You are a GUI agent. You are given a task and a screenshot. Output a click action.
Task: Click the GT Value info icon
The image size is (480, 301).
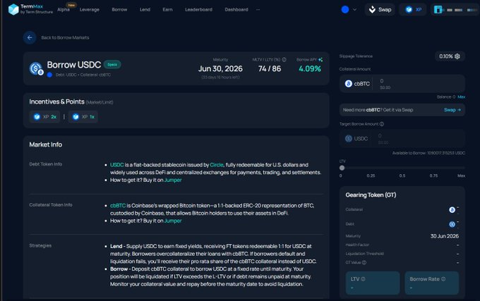(364, 262)
